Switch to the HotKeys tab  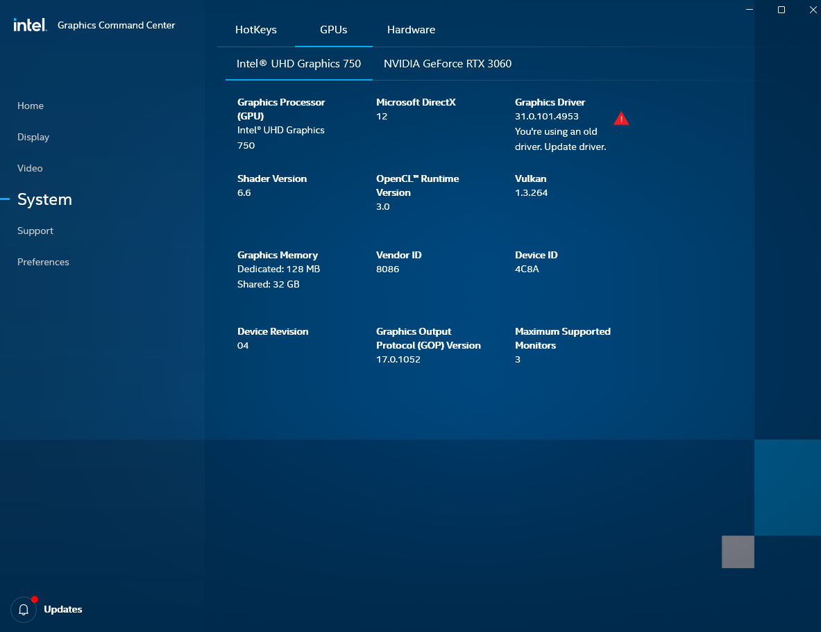tap(256, 30)
